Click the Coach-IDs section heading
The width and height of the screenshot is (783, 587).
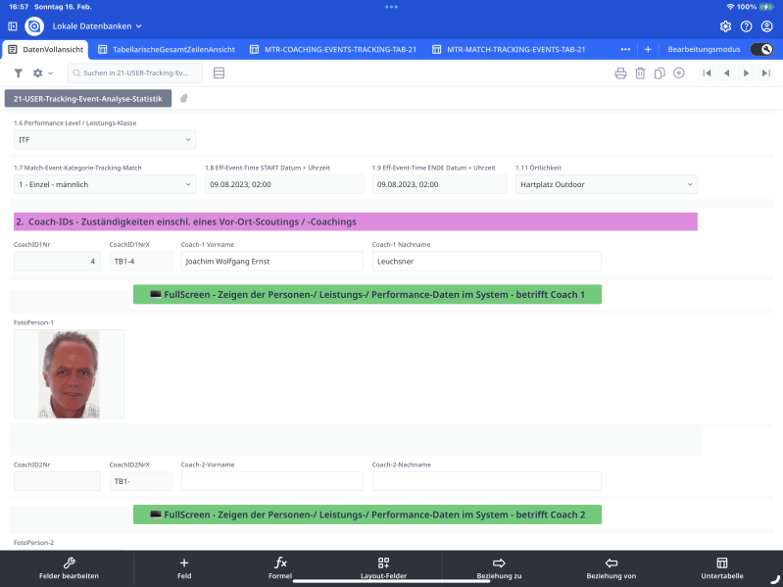tap(356, 221)
